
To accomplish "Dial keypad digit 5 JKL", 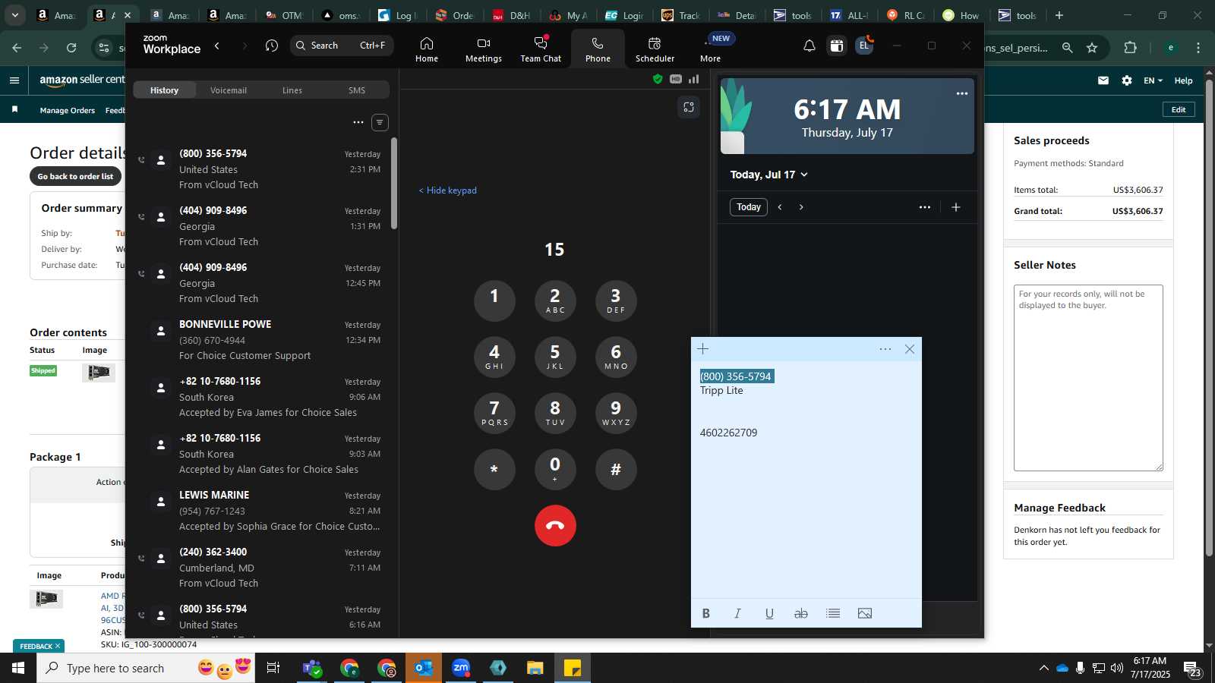I will click(555, 357).
